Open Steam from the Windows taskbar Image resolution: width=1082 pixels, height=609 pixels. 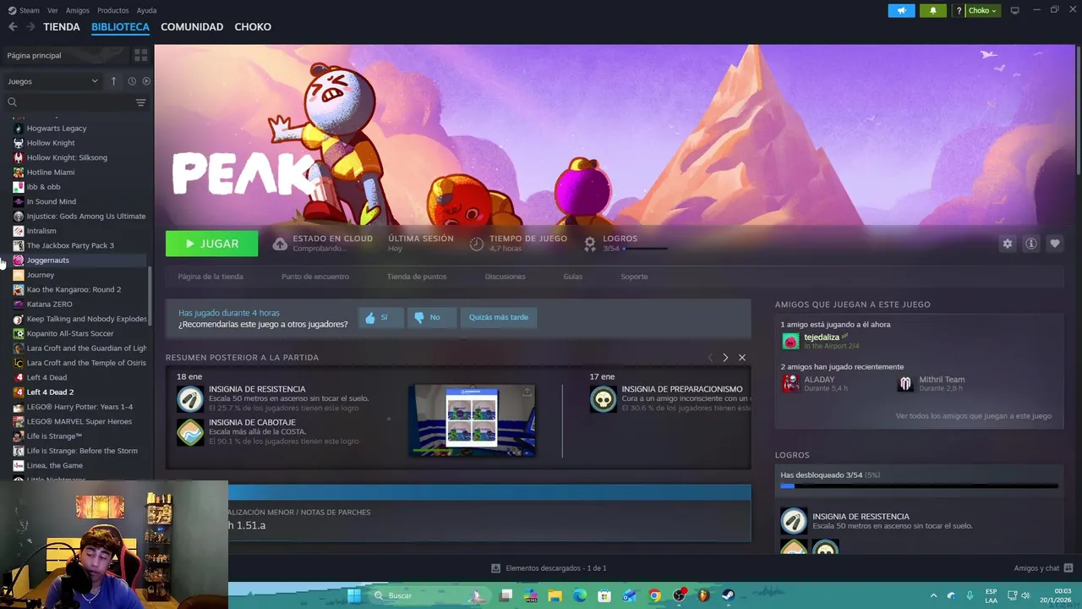[x=728, y=595]
